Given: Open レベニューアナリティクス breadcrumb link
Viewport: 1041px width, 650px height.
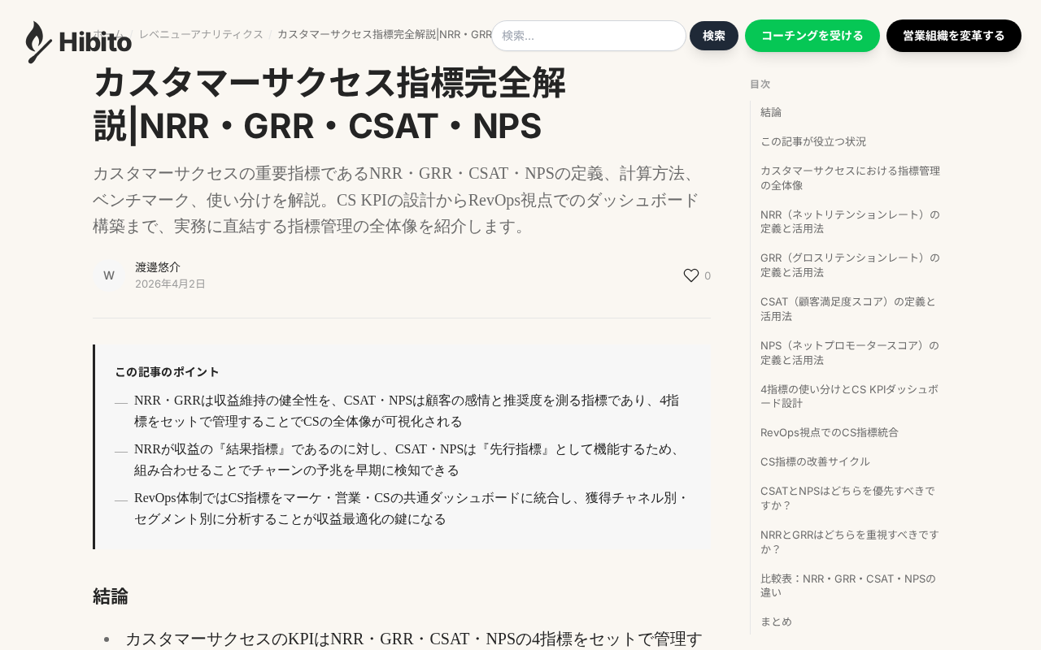Looking at the screenshot, I should [x=201, y=34].
